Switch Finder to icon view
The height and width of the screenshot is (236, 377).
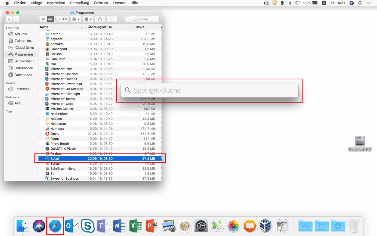click(43, 19)
